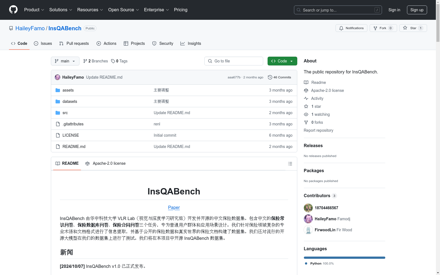
Task: Click the Go to file input
Action: tap(234, 61)
